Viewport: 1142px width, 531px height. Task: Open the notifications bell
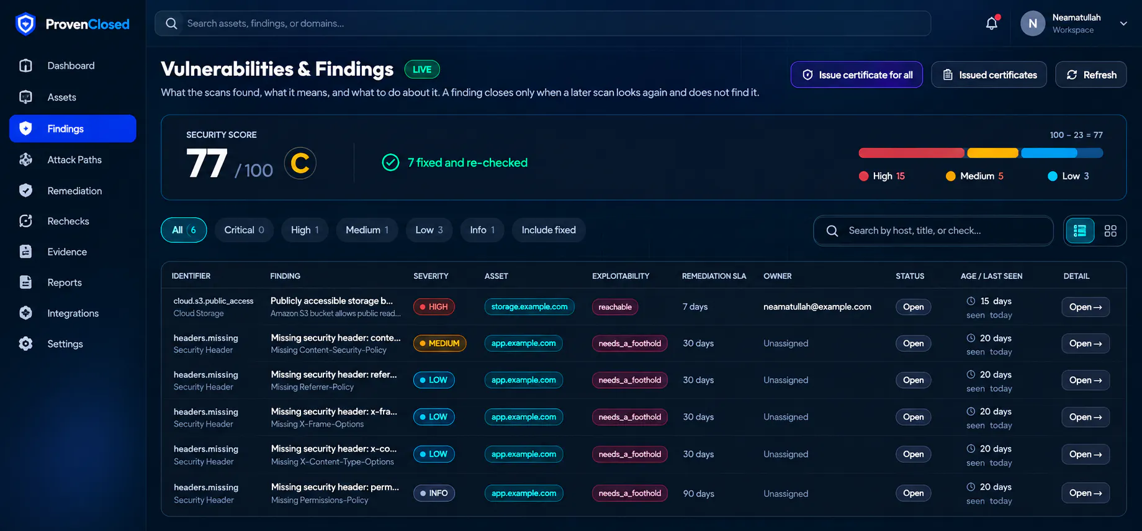point(992,24)
